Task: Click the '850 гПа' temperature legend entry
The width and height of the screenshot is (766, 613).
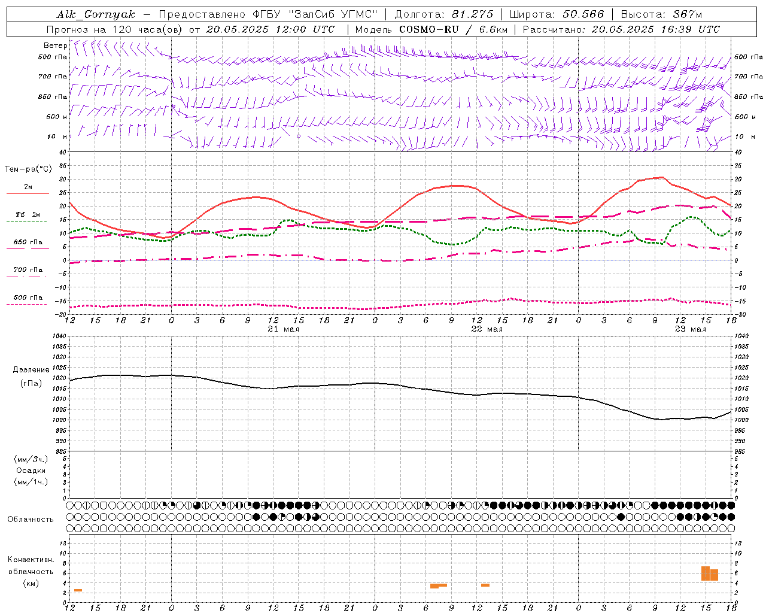Action: pyautogui.click(x=28, y=242)
